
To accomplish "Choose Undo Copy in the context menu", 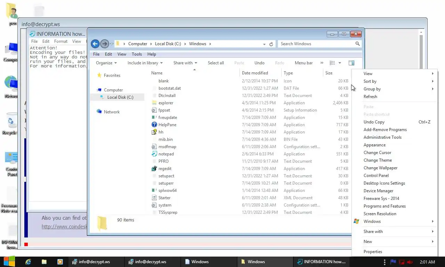I will coord(395,122).
